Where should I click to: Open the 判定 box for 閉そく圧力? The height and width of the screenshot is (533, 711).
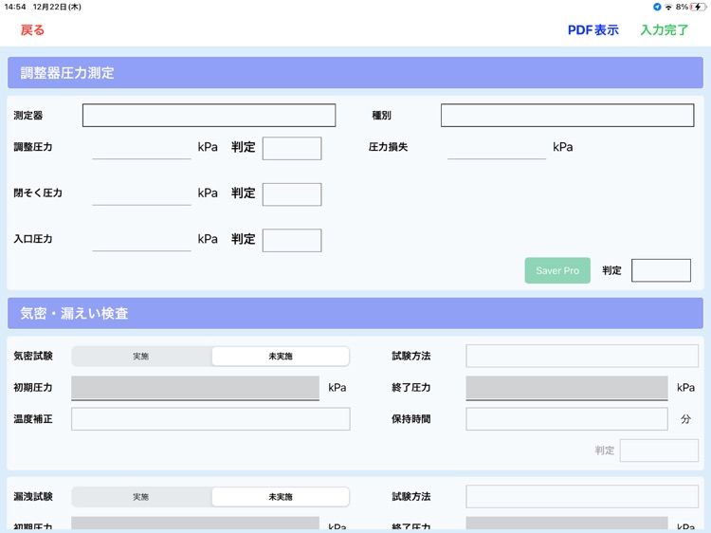tap(292, 194)
